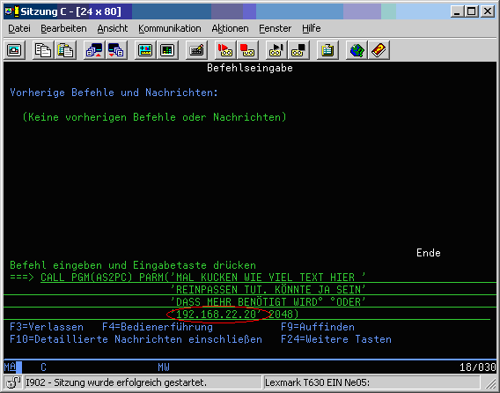Open the globe Support icon
500x393 pixels.
(357, 50)
